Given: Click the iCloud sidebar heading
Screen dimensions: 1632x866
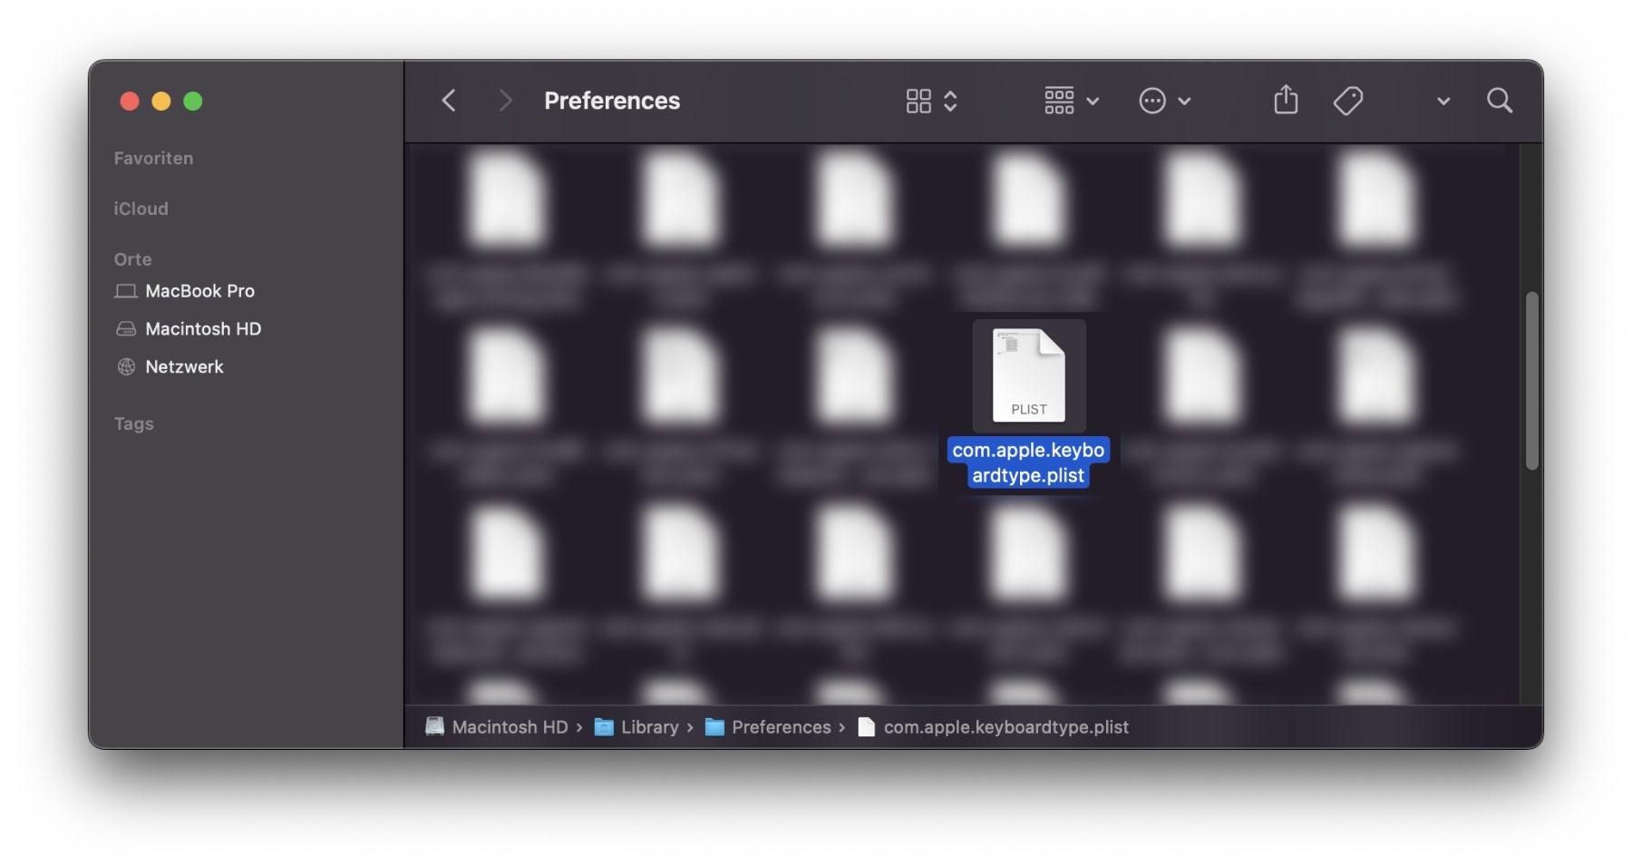Looking at the screenshot, I should click(x=141, y=209).
